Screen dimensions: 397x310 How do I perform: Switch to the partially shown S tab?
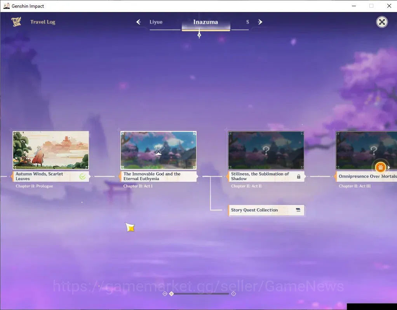click(247, 22)
